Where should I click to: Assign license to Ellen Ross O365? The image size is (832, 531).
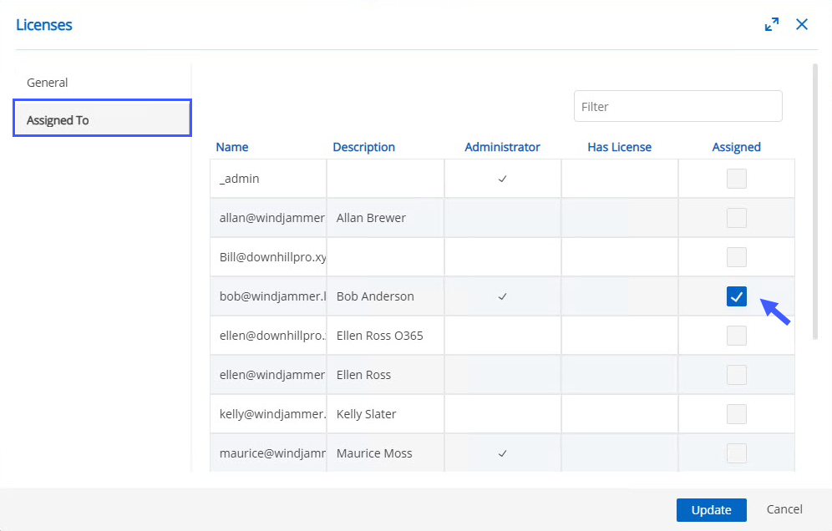736,336
